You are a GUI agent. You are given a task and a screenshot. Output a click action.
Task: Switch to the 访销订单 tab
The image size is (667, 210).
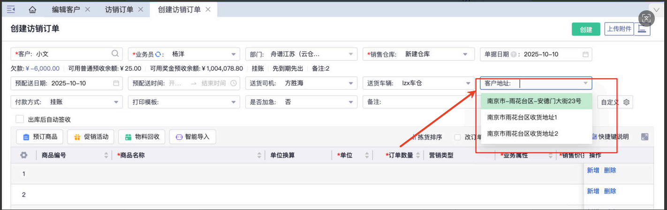tap(119, 9)
